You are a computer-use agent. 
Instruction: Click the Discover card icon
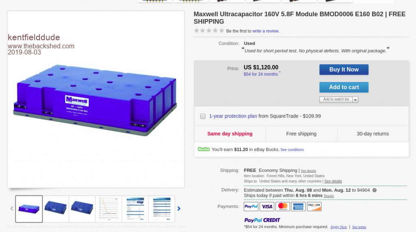click(314, 206)
